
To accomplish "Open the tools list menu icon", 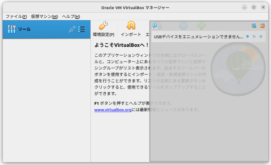I will tap(81, 29).
